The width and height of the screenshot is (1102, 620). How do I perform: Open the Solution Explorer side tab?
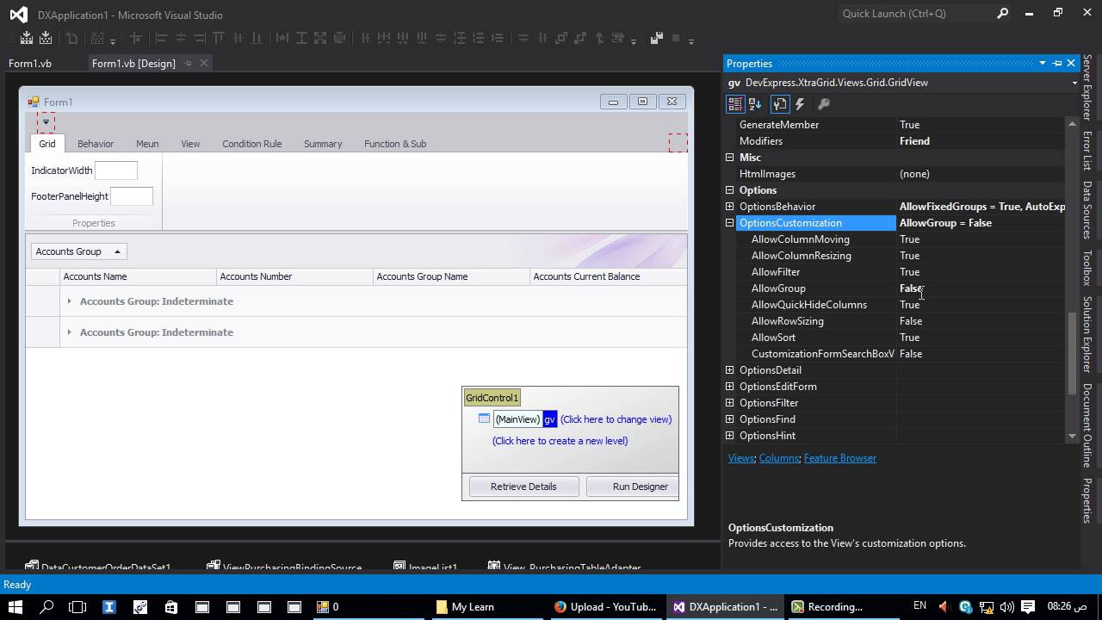1087,333
